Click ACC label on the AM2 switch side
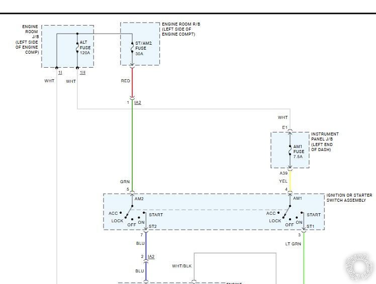 coord(113,213)
